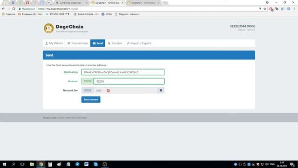The height and width of the screenshot is (168, 298).
Task: Open Skype from the taskbar
Action: tap(95, 164)
